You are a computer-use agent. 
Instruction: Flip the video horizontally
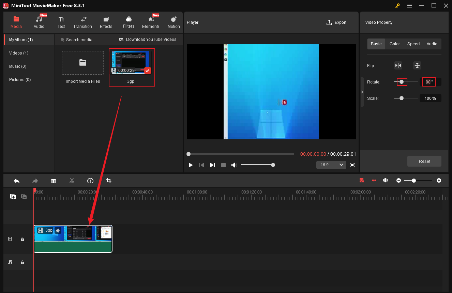pos(398,65)
